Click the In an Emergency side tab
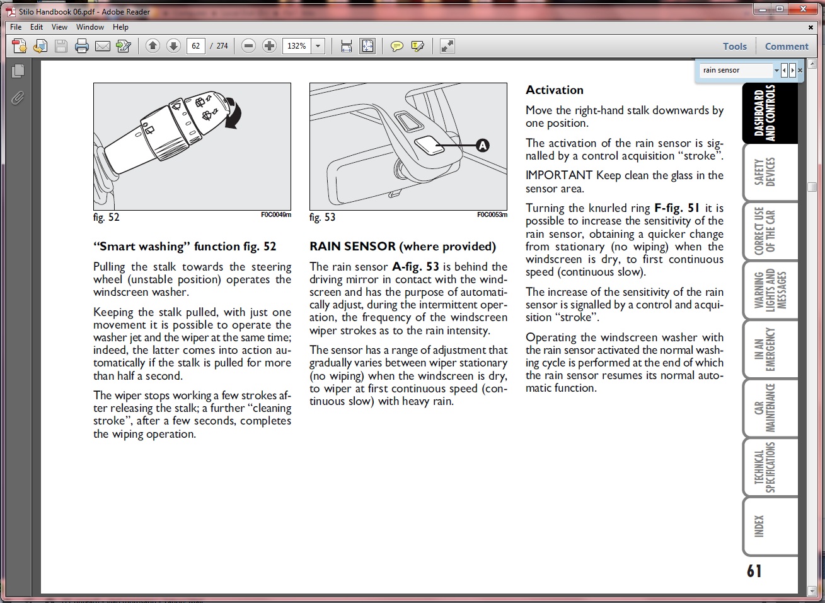 coord(770,349)
